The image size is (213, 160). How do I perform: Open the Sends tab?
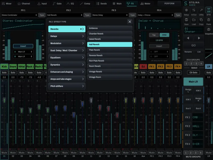101,3
